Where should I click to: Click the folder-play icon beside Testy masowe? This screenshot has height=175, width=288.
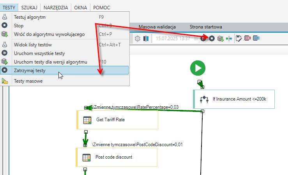(5, 81)
